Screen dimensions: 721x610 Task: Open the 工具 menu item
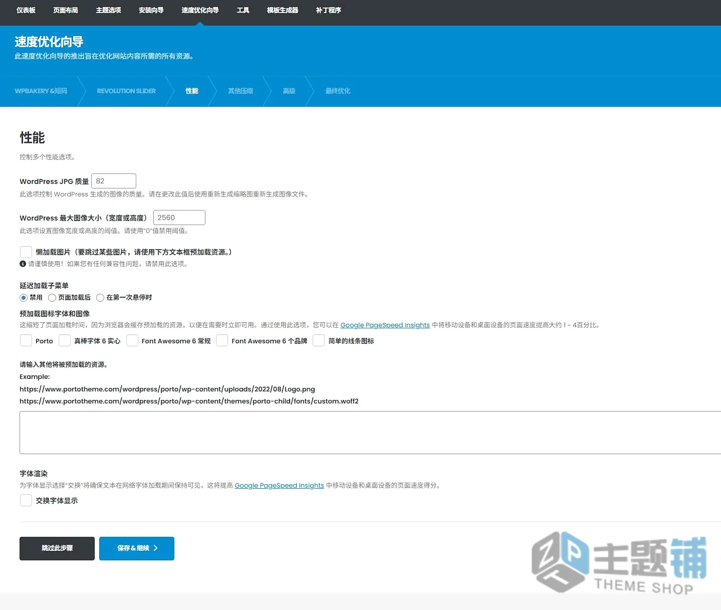[x=243, y=10]
